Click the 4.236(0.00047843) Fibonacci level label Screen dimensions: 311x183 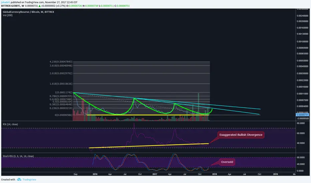click(x=61, y=62)
